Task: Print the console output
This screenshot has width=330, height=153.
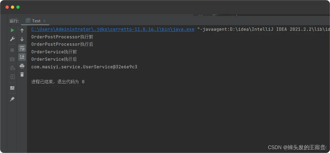Action: pos(22,66)
